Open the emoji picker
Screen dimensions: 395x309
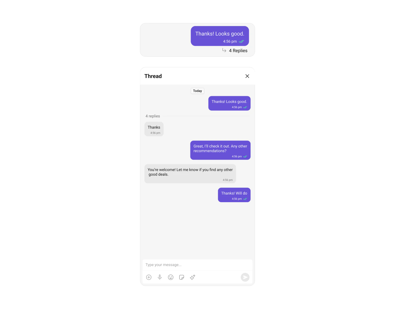(x=171, y=277)
